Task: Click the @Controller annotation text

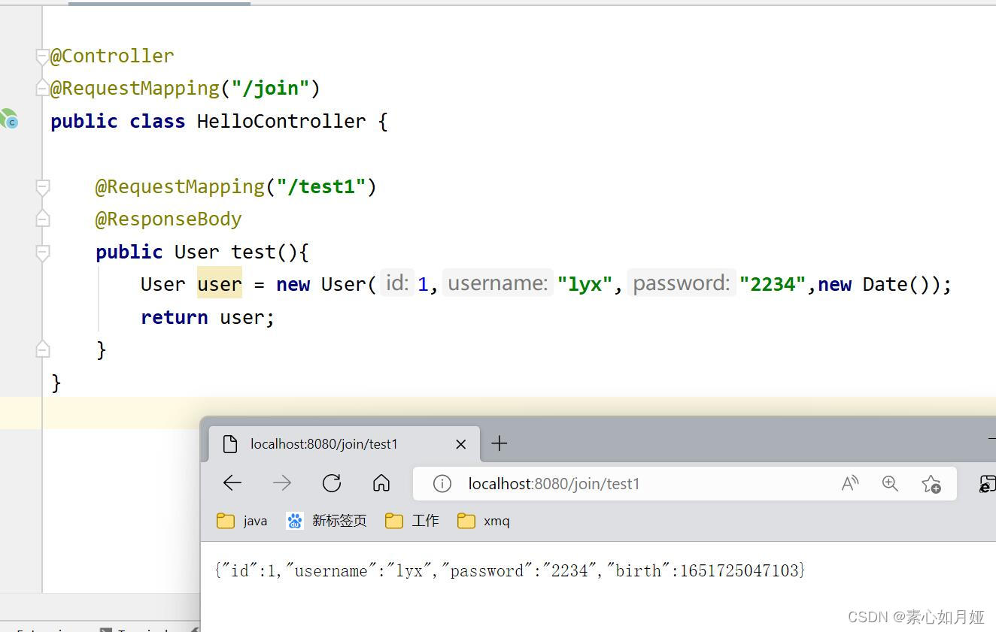Action: pos(112,56)
